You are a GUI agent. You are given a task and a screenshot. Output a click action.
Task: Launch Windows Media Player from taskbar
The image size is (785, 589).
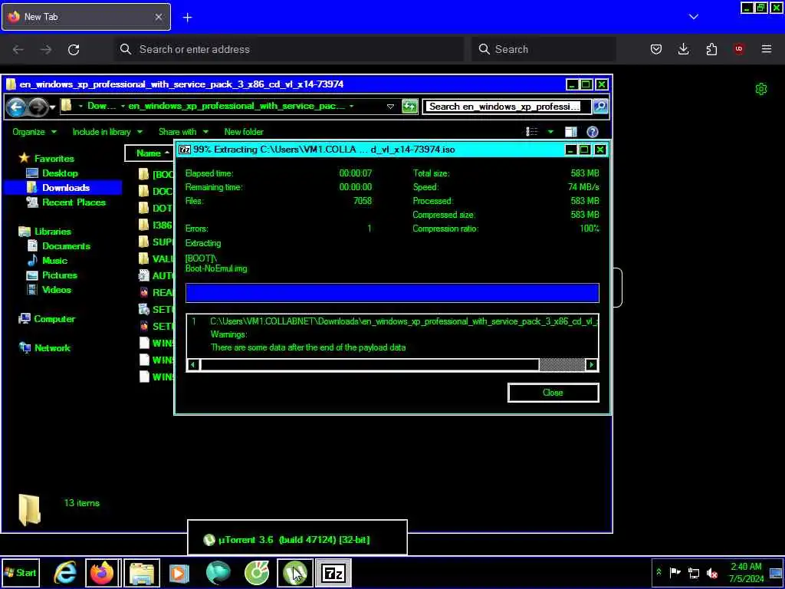tap(179, 573)
